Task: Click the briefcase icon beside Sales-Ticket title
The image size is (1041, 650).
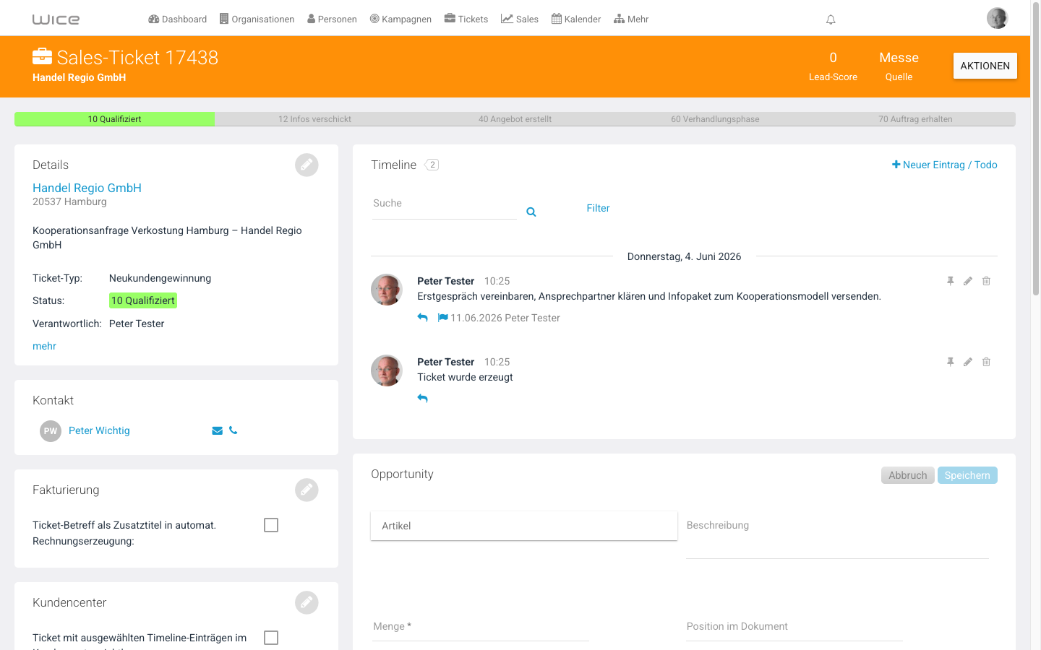Action: pos(43,56)
